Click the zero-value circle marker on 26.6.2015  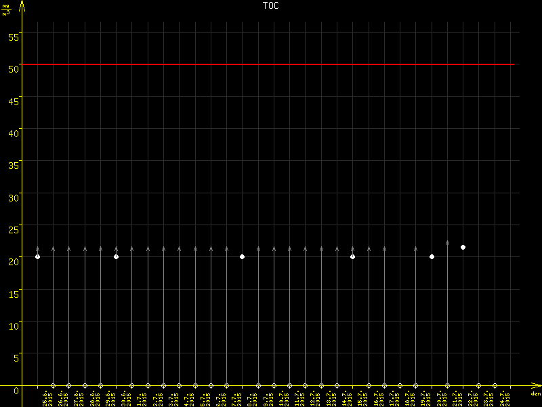pos(54,385)
